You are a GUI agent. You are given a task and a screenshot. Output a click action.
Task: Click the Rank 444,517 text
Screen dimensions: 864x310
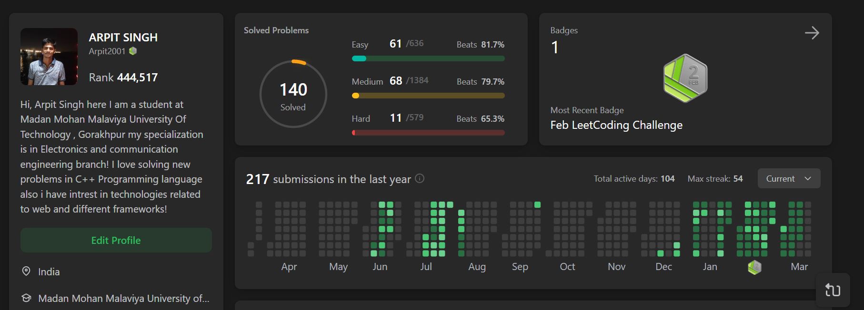pyautogui.click(x=123, y=77)
